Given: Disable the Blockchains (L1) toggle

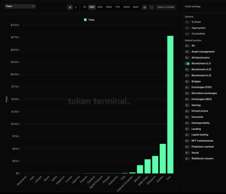Looking at the screenshot, I should (187, 63).
